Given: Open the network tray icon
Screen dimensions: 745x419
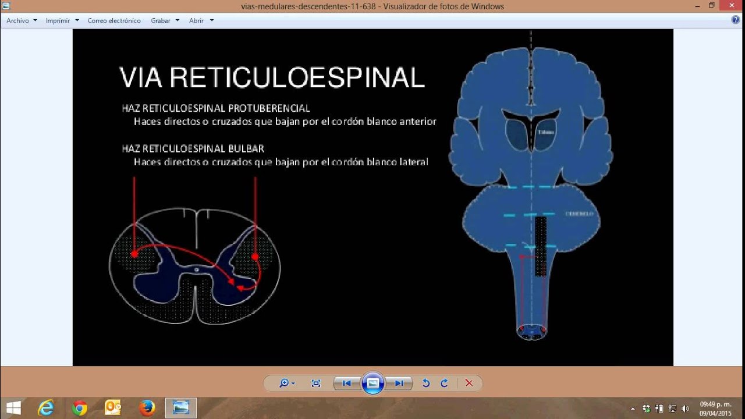Looking at the screenshot, I should tap(673, 409).
